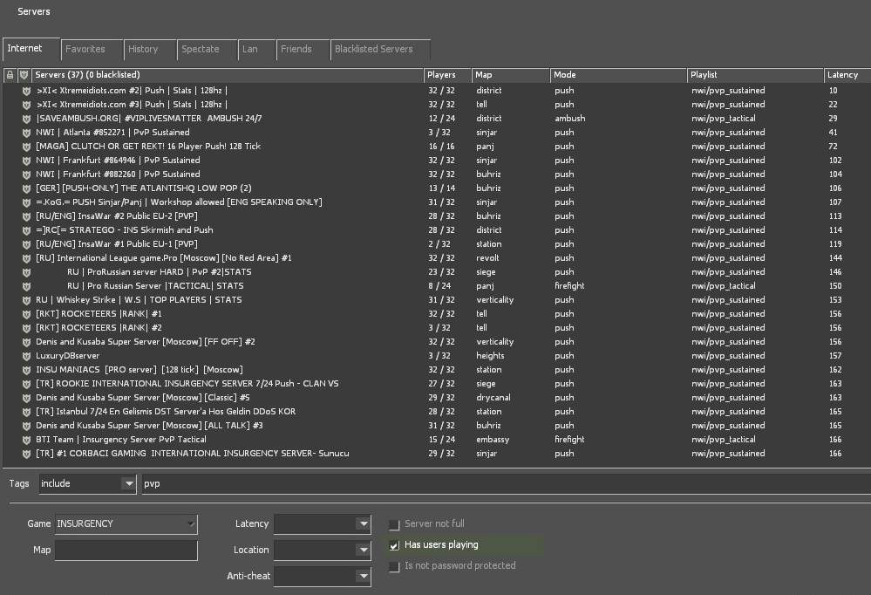This screenshot has width=871, height=595.
Task: Open the Spectate tab
Action: (208, 50)
